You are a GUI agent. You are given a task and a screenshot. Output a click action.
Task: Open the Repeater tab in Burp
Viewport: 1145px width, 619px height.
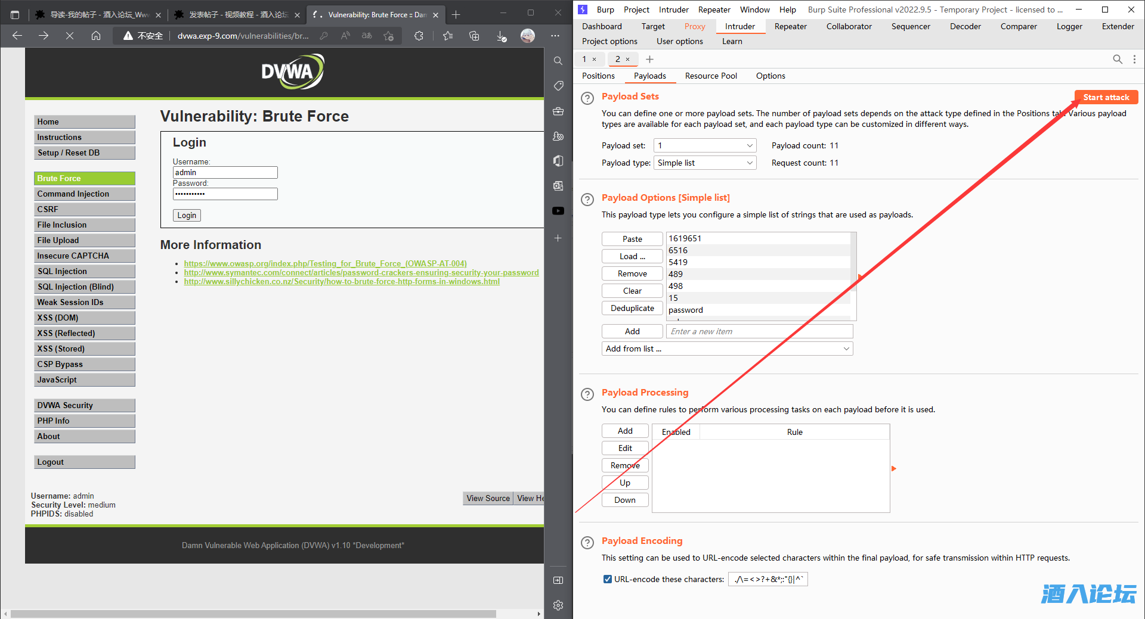click(790, 26)
